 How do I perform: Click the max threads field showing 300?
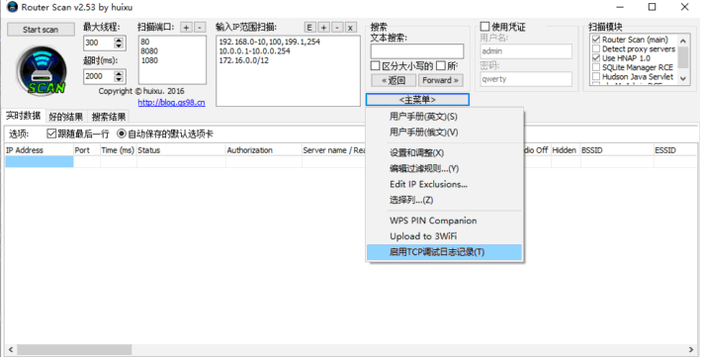coord(99,43)
